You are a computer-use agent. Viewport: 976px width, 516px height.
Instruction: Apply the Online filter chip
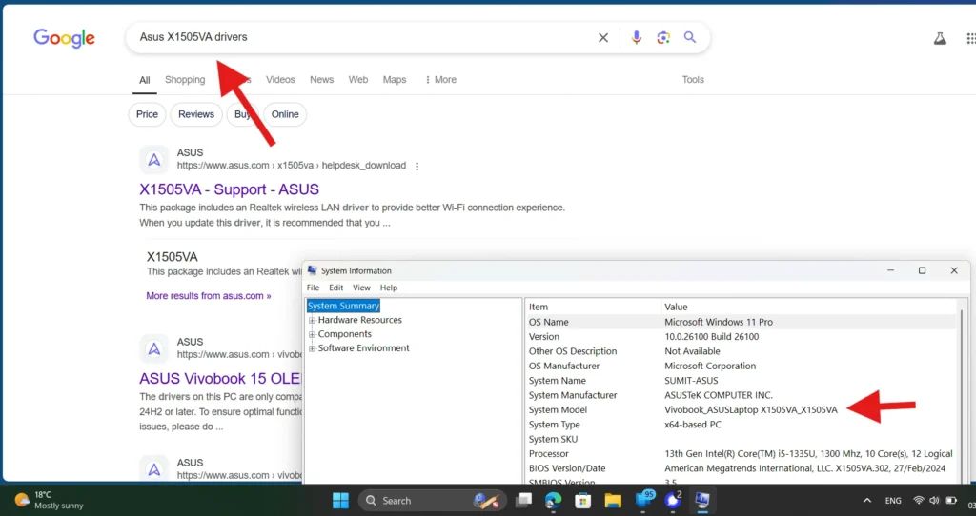285,114
